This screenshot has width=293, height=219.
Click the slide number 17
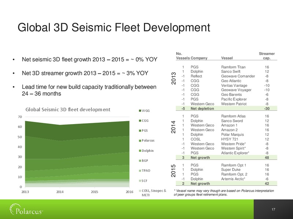coord(273,209)
